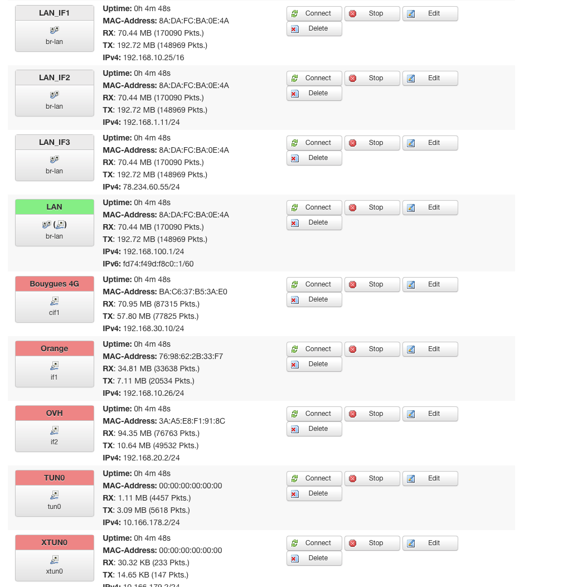Image resolution: width=568 pixels, height=587 pixels.
Task: Click the green LAN header label
Action: (x=54, y=207)
